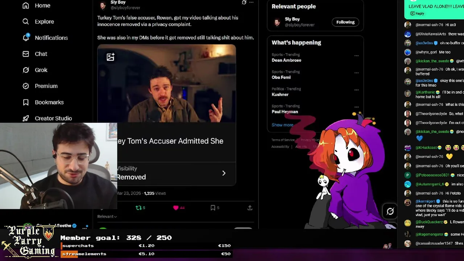Click the share upload icon under post
Image resolution: width=464 pixels, height=261 pixels.
click(x=250, y=208)
